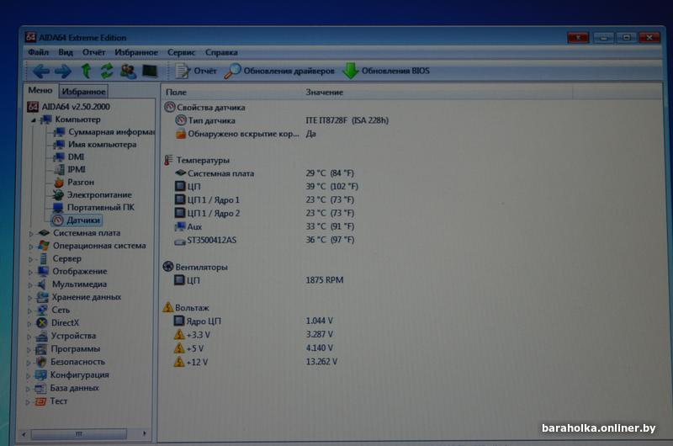Open the Отчёт report wizard
Screen dimensions: 673x446
tap(196, 71)
